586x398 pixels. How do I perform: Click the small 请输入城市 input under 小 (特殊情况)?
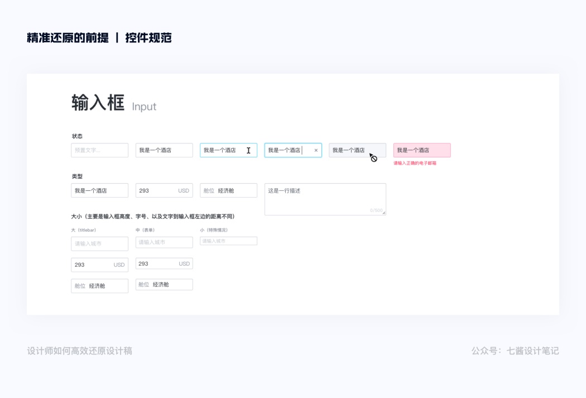point(228,241)
